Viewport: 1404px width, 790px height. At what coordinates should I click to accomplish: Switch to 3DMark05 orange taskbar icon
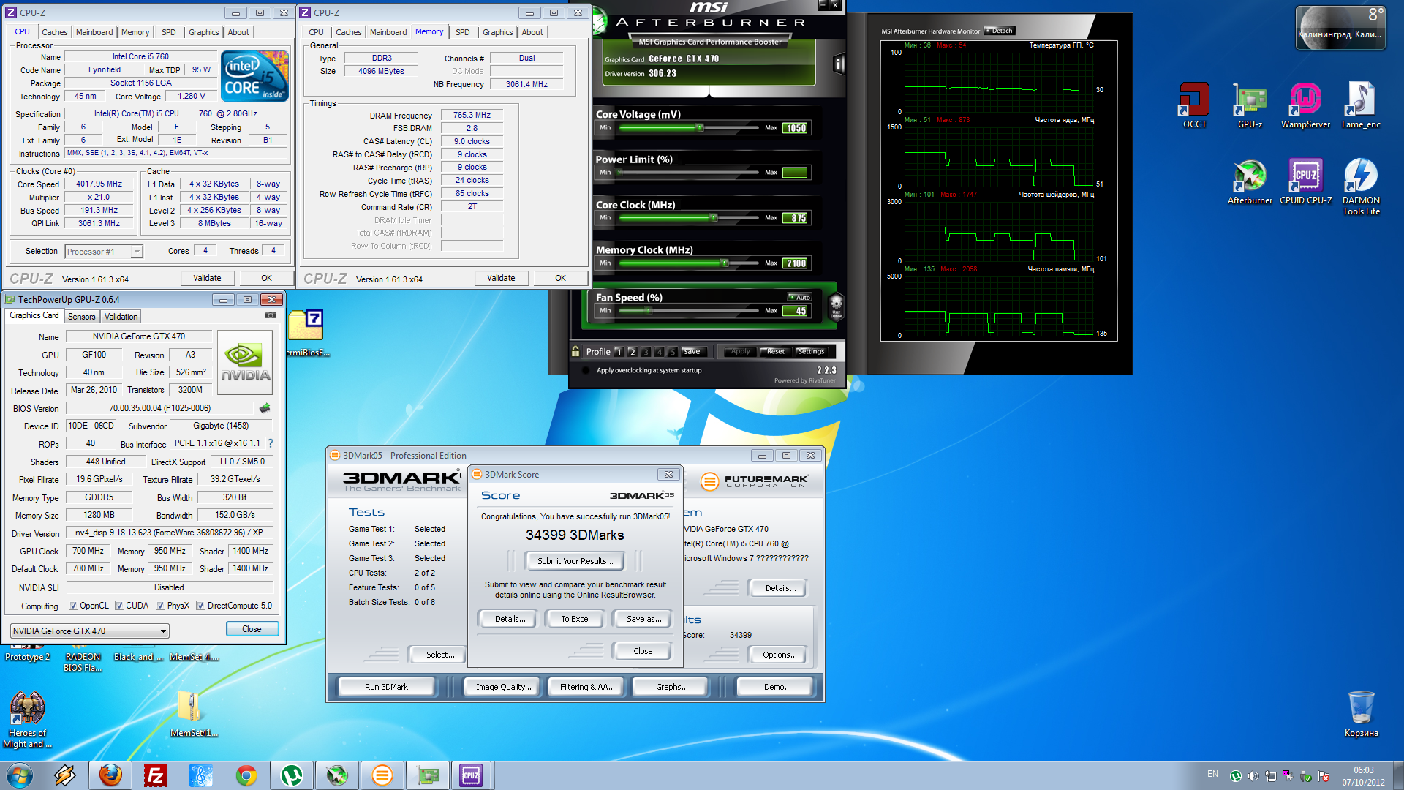point(382,775)
